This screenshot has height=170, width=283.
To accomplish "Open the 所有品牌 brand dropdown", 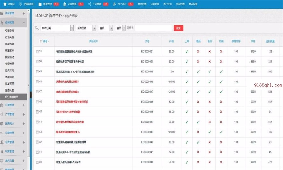I will pyautogui.click(x=86, y=28).
